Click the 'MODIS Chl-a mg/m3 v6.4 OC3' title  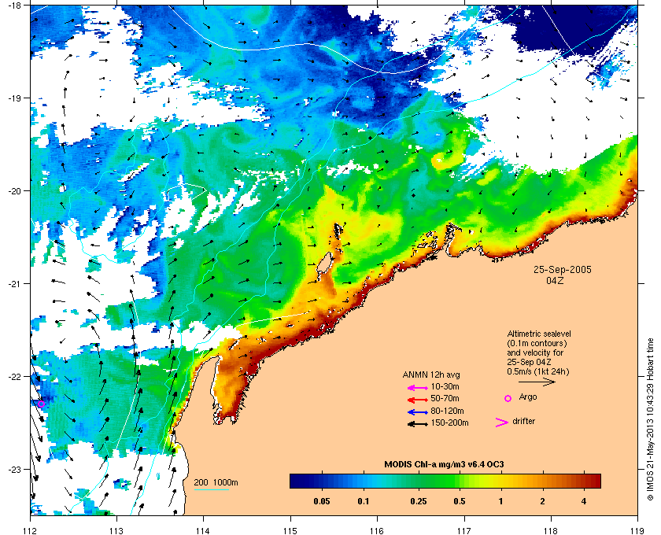(445, 465)
